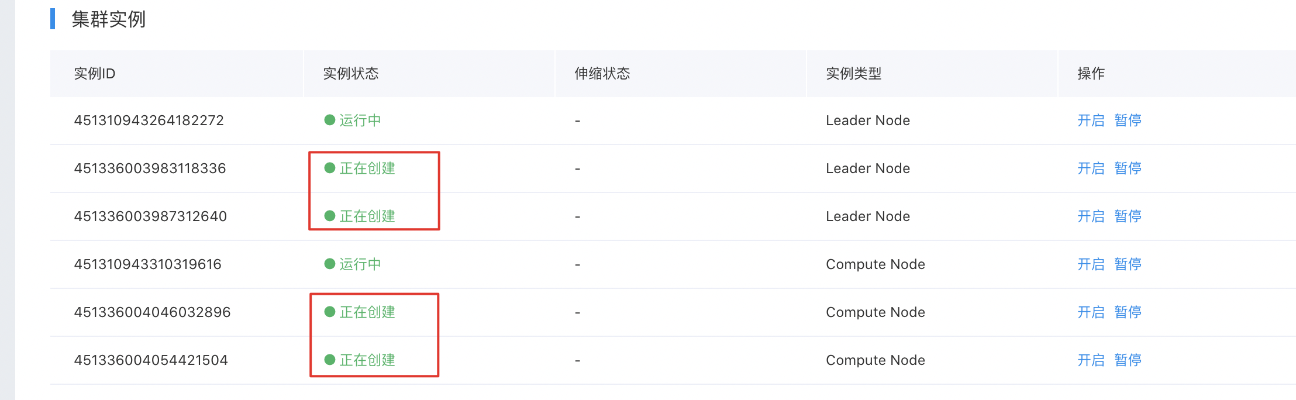This screenshot has height=400, width=1296.
Task: Click the 实例状态 column header
Action: 351,74
